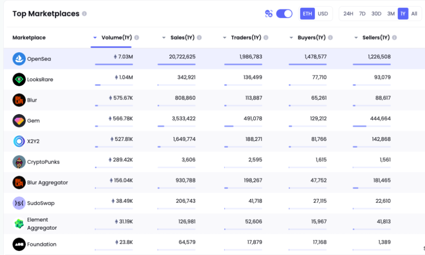Select the 3M time range
The height and width of the screenshot is (255, 425).
[x=391, y=14]
